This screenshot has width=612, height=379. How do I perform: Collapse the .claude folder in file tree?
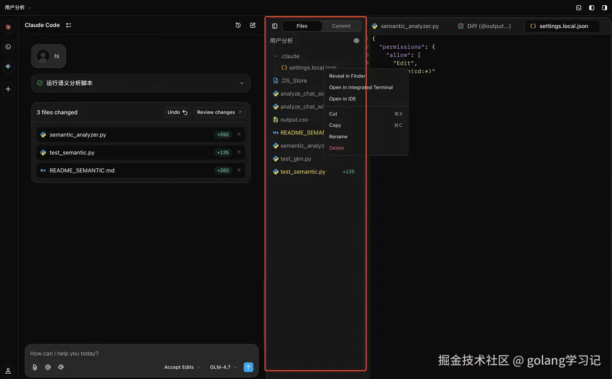275,56
